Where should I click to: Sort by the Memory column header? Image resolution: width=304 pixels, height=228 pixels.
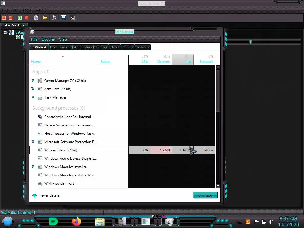coord(161,60)
